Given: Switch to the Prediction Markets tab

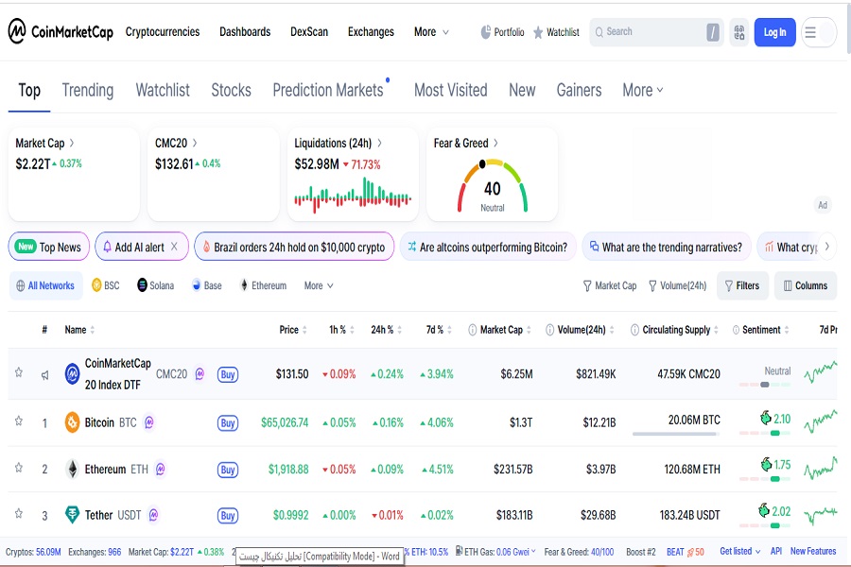Looking at the screenshot, I should click(328, 90).
